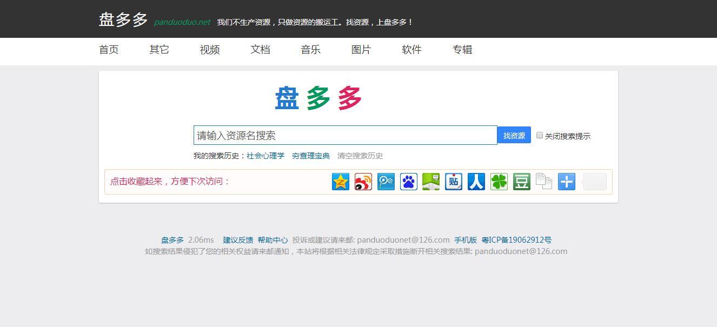Share to Douban 豆 icon
This screenshot has height=327, width=717.
(x=522, y=182)
